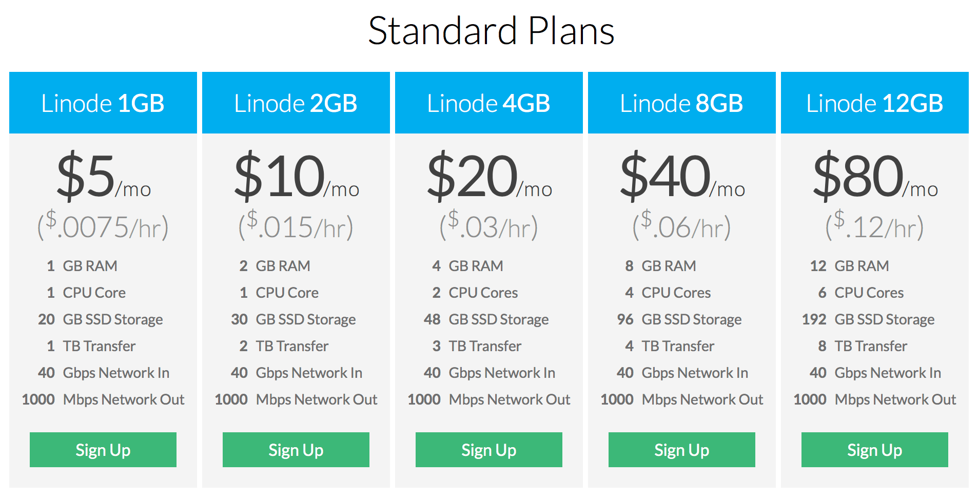The image size is (978, 498).
Task: Click the 96 GB SSD Storage line
Action: coord(679,319)
